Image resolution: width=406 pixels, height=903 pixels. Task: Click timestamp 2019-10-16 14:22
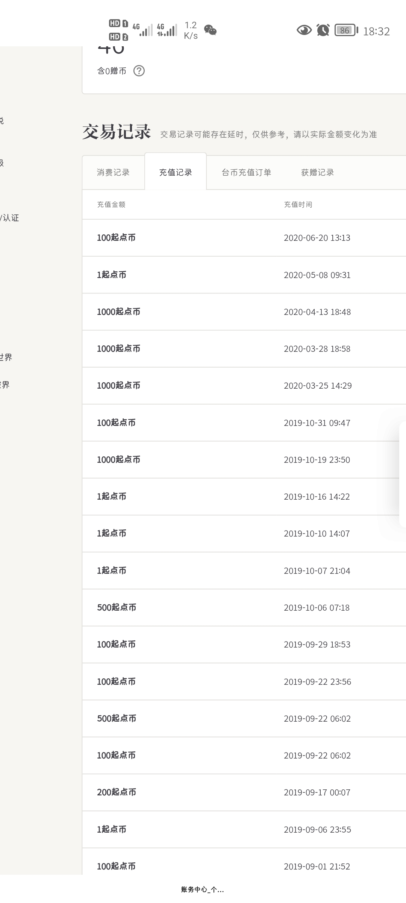(x=317, y=497)
